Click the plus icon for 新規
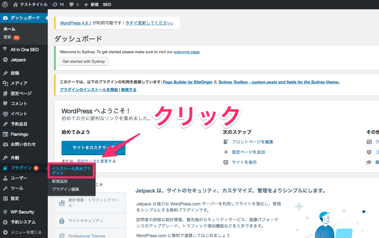The height and width of the screenshot is (238, 379). (x=86, y=5)
